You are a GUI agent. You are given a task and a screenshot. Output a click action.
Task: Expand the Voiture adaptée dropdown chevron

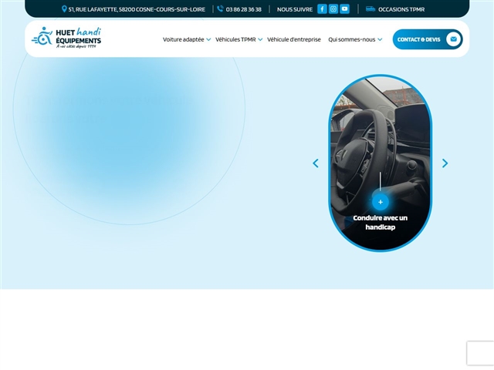click(208, 39)
